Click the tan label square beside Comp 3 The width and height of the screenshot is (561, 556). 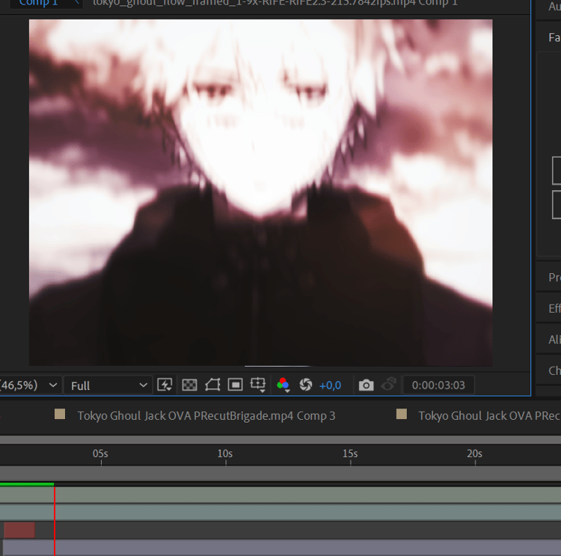coord(60,414)
